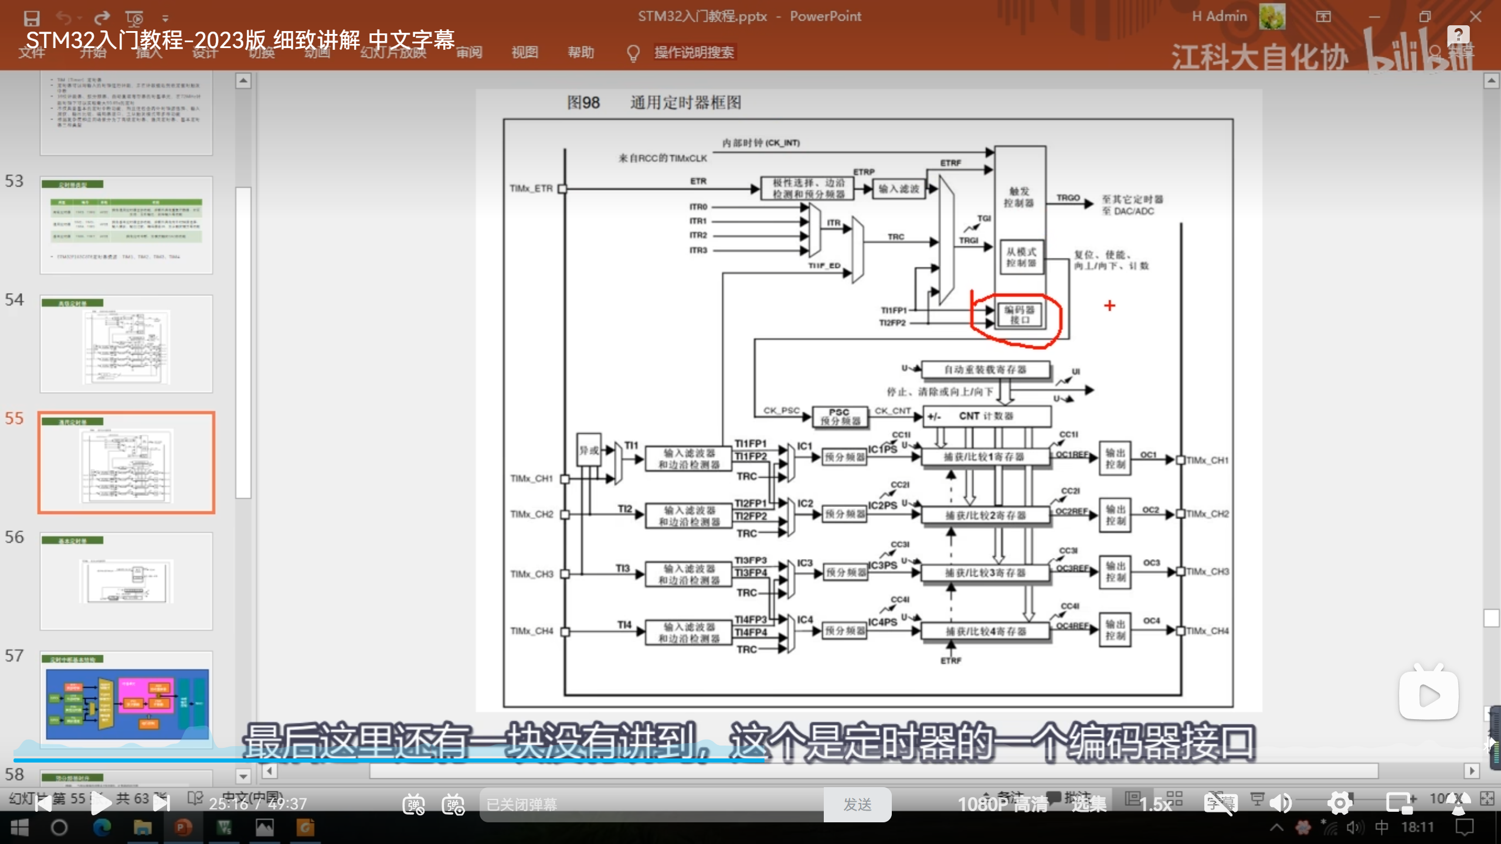This screenshot has width=1501, height=844.
Task: Select slide 56 thumbnail
Action: click(x=126, y=581)
